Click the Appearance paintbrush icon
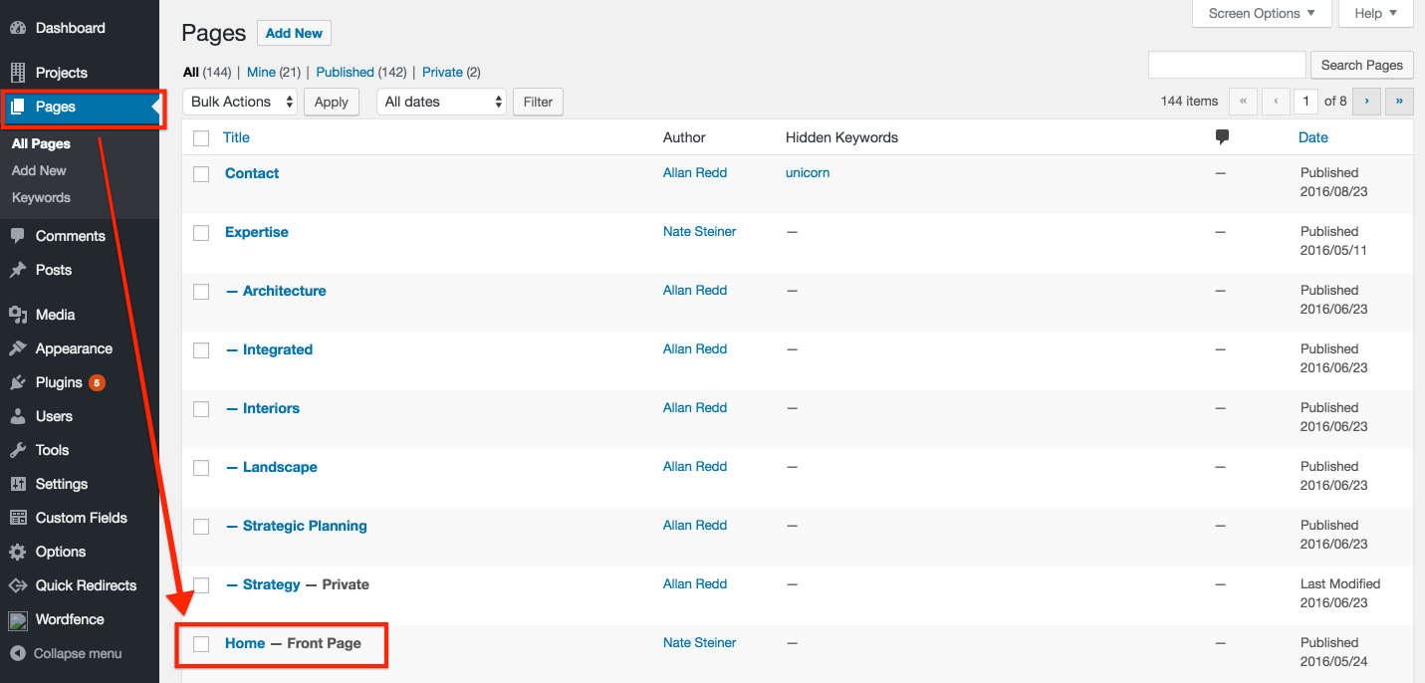The image size is (1425, 683). 18,348
